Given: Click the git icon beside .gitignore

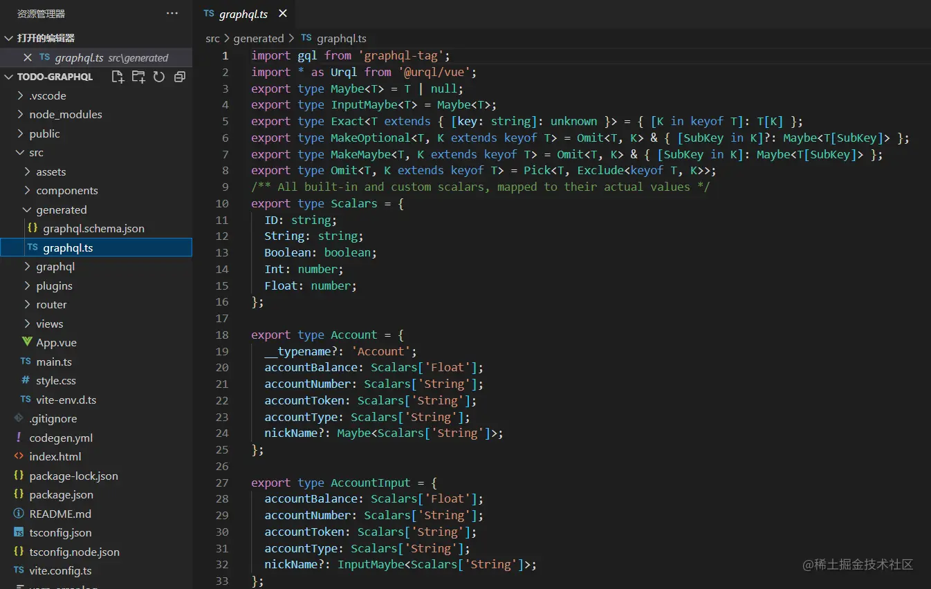Looking at the screenshot, I should pyautogui.click(x=19, y=418).
